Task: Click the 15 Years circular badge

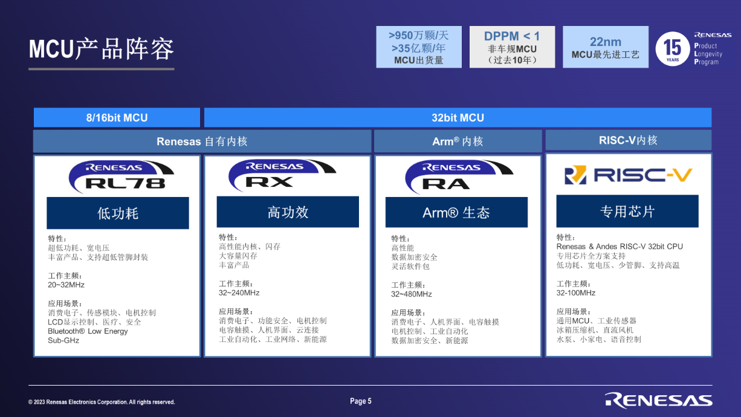Action: pos(673,49)
